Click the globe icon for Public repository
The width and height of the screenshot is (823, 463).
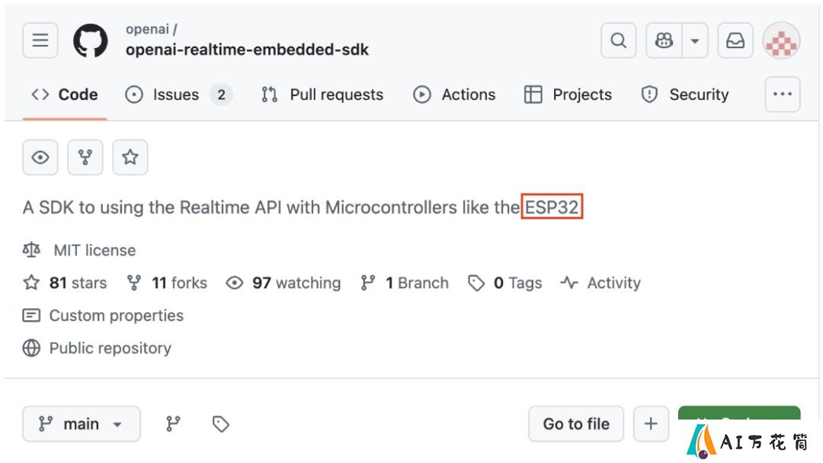click(31, 348)
